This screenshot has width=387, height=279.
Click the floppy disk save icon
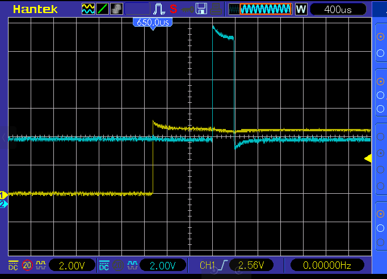[201, 9]
